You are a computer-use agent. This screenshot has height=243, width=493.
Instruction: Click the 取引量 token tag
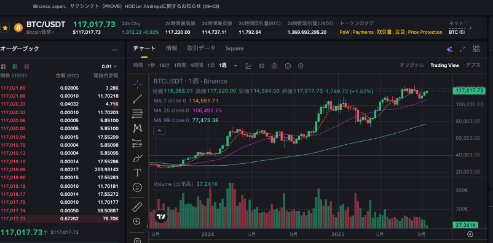click(x=384, y=32)
